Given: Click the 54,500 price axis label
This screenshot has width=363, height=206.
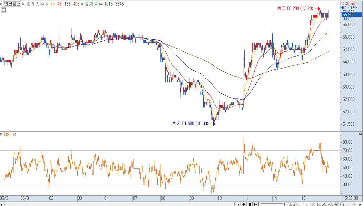Looking at the screenshot, I should tap(349, 50).
